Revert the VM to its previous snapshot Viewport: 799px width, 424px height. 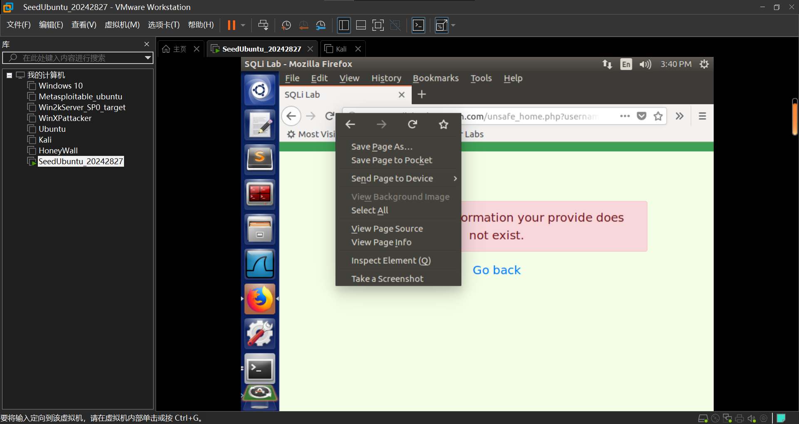coord(304,25)
